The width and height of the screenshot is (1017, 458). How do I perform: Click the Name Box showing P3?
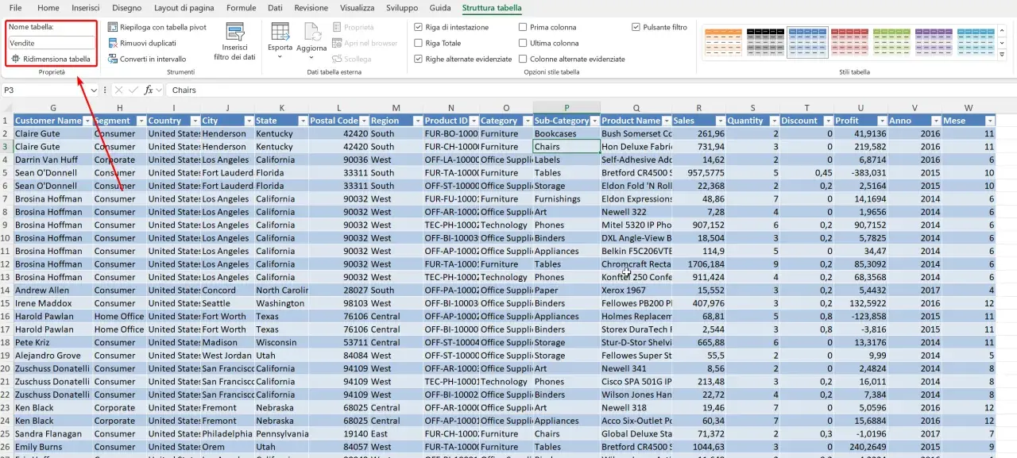tap(44, 90)
